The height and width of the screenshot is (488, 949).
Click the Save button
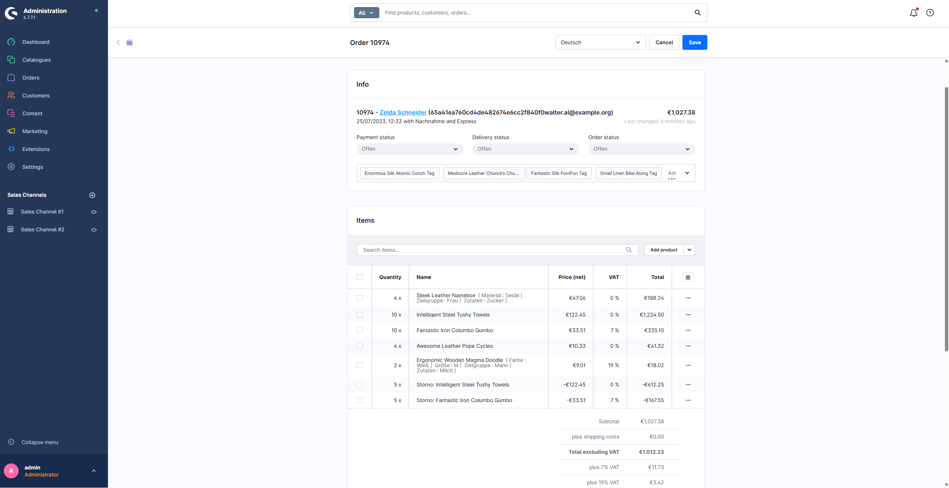tap(694, 42)
